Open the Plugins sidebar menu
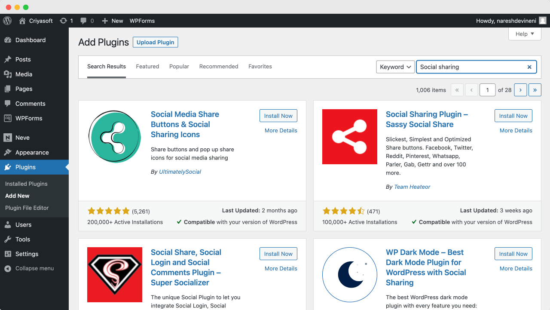This screenshot has width=550, height=310. pos(34,167)
